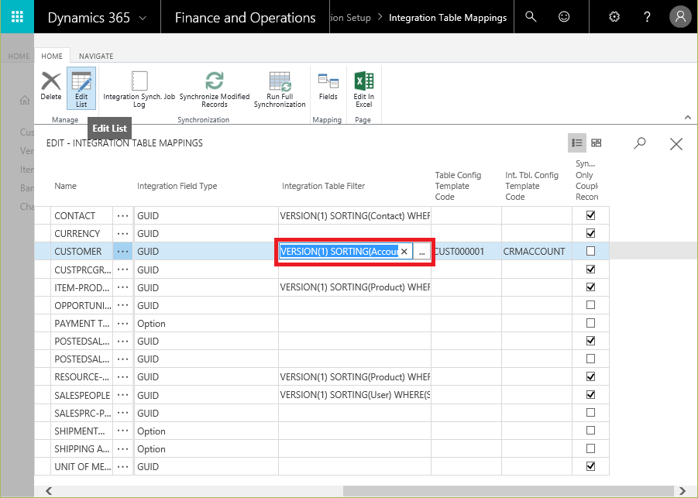Open row menu for CONTACT
The image size is (698, 498).
click(x=123, y=216)
